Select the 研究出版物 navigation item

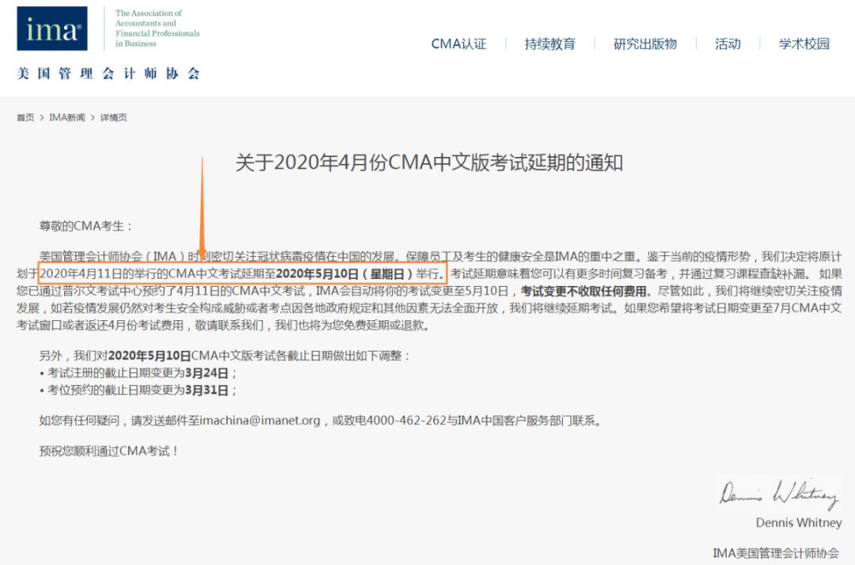click(645, 44)
